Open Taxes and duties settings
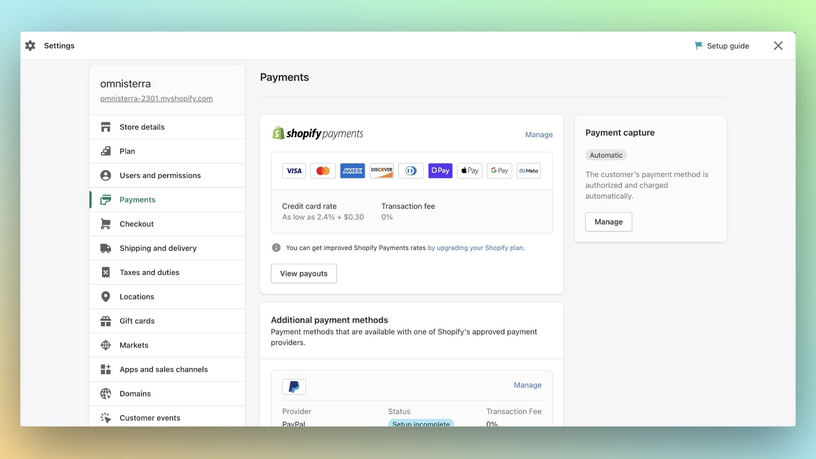This screenshot has height=459, width=816. click(167, 272)
